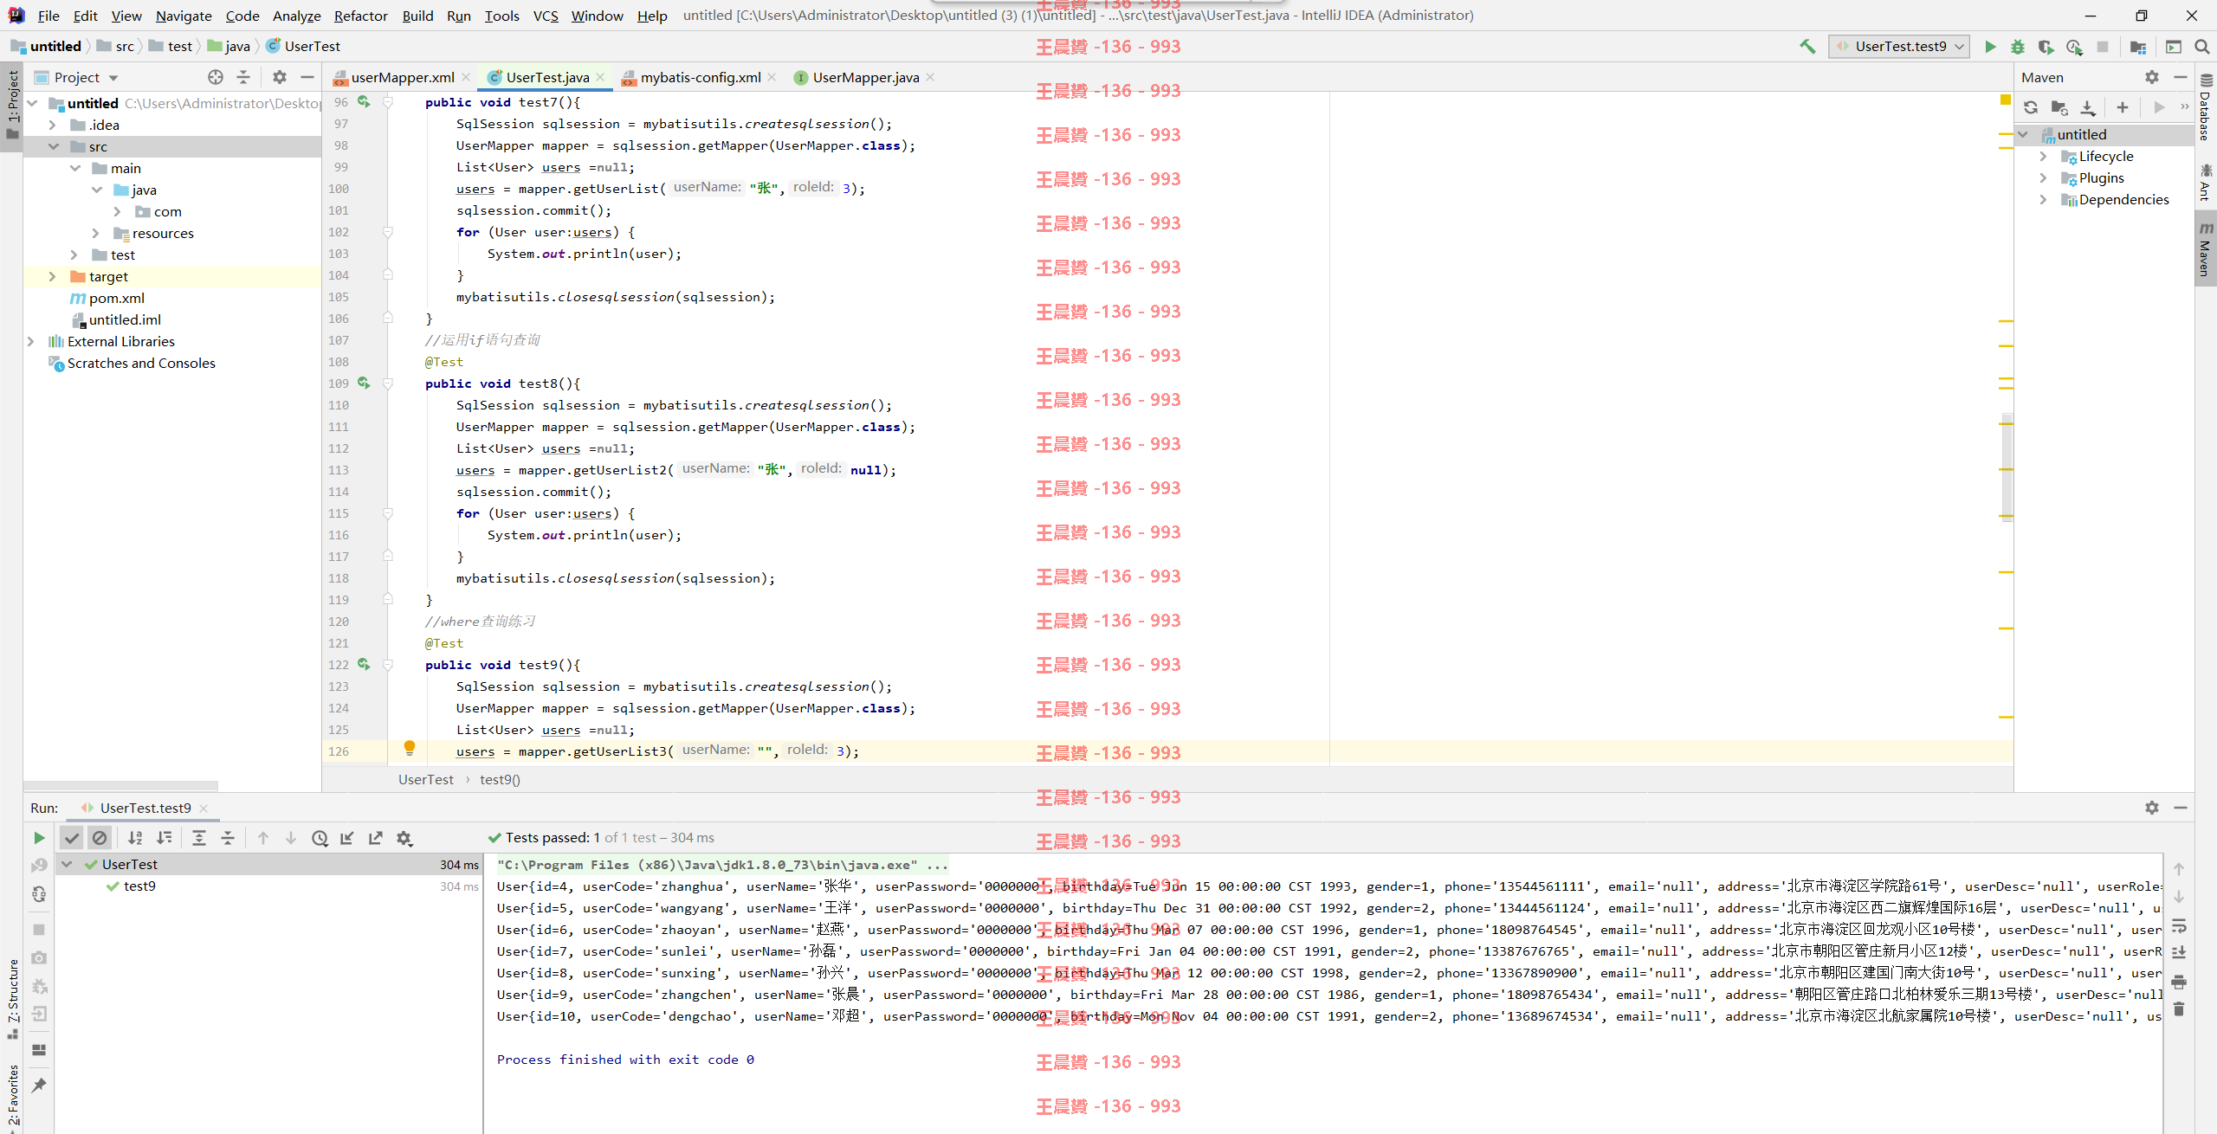The width and height of the screenshot is (2217, 1134).
Task: Switch to mybatis-config.xml tab
Action: point(700,77)
